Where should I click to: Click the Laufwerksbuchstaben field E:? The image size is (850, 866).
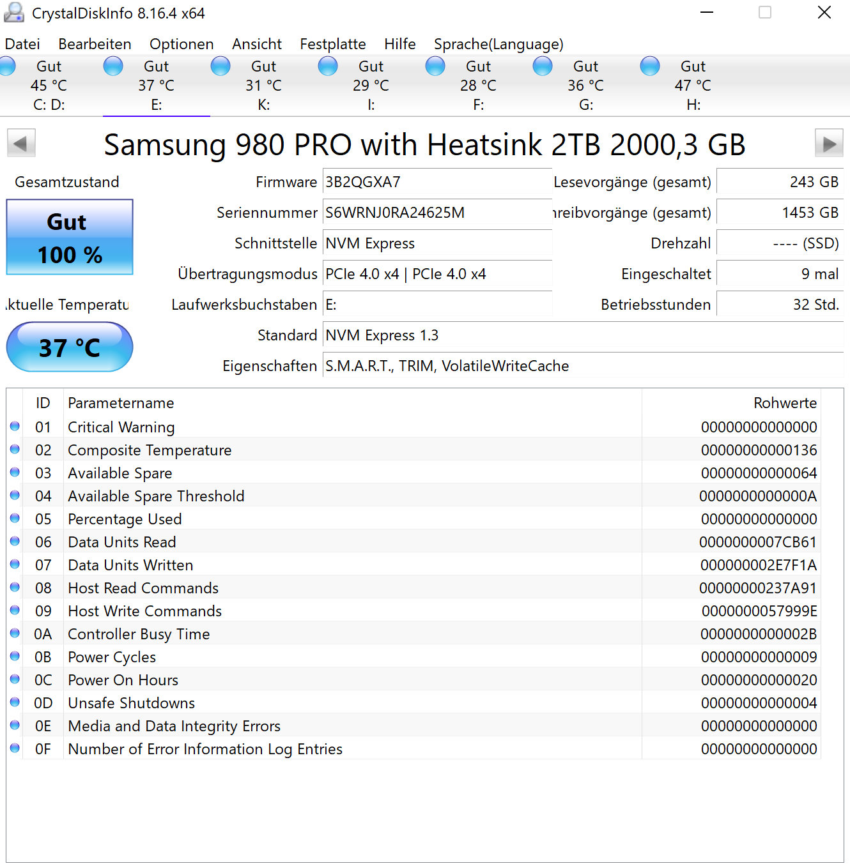coord(437,305)
